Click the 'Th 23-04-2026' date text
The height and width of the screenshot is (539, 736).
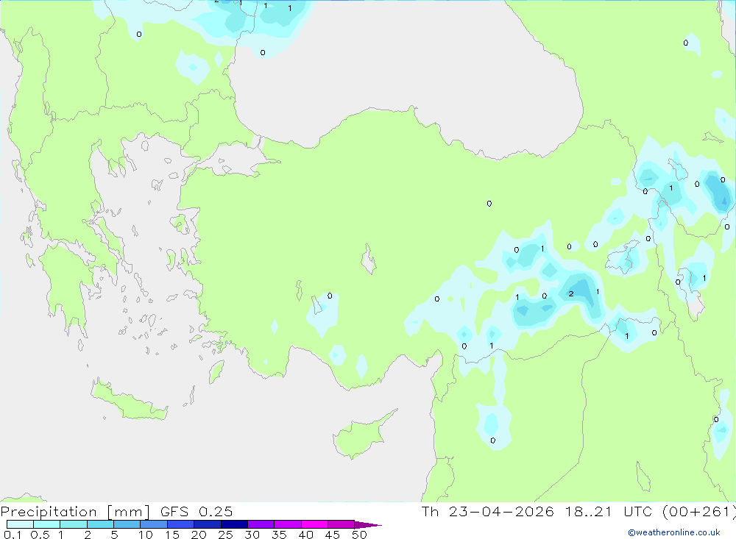pyautogui.click(x=487, y=511)
